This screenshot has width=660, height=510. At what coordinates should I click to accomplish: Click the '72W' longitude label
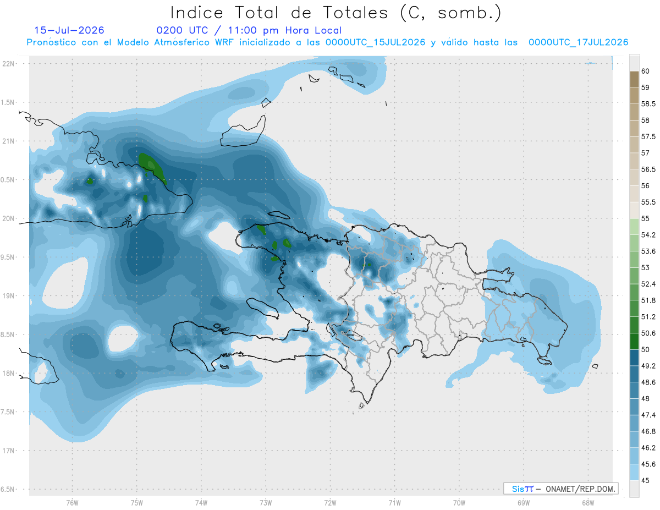[x=330, y=502]
